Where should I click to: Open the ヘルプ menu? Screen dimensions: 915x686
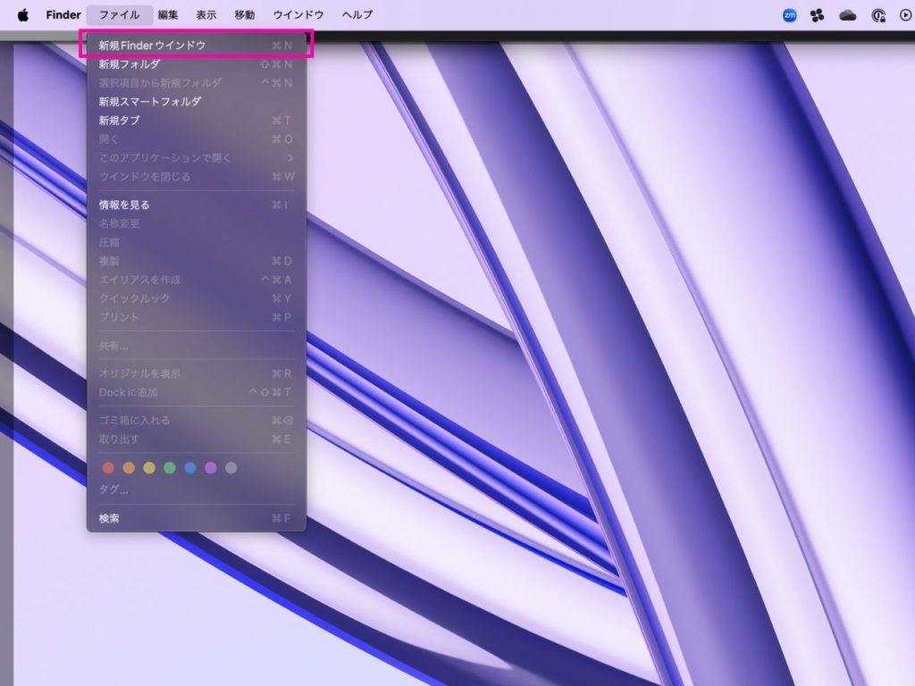coord(357,14)
